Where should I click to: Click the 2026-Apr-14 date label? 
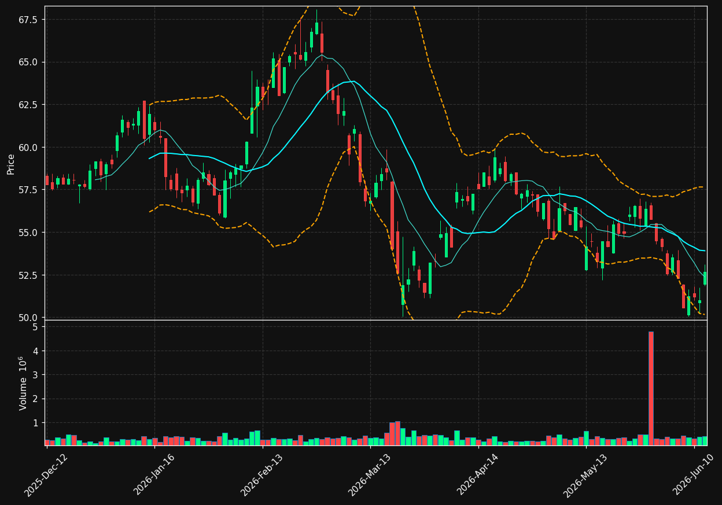tap(478, 475)
